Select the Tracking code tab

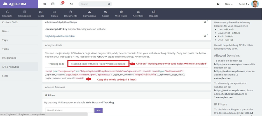tap(56, 64)
